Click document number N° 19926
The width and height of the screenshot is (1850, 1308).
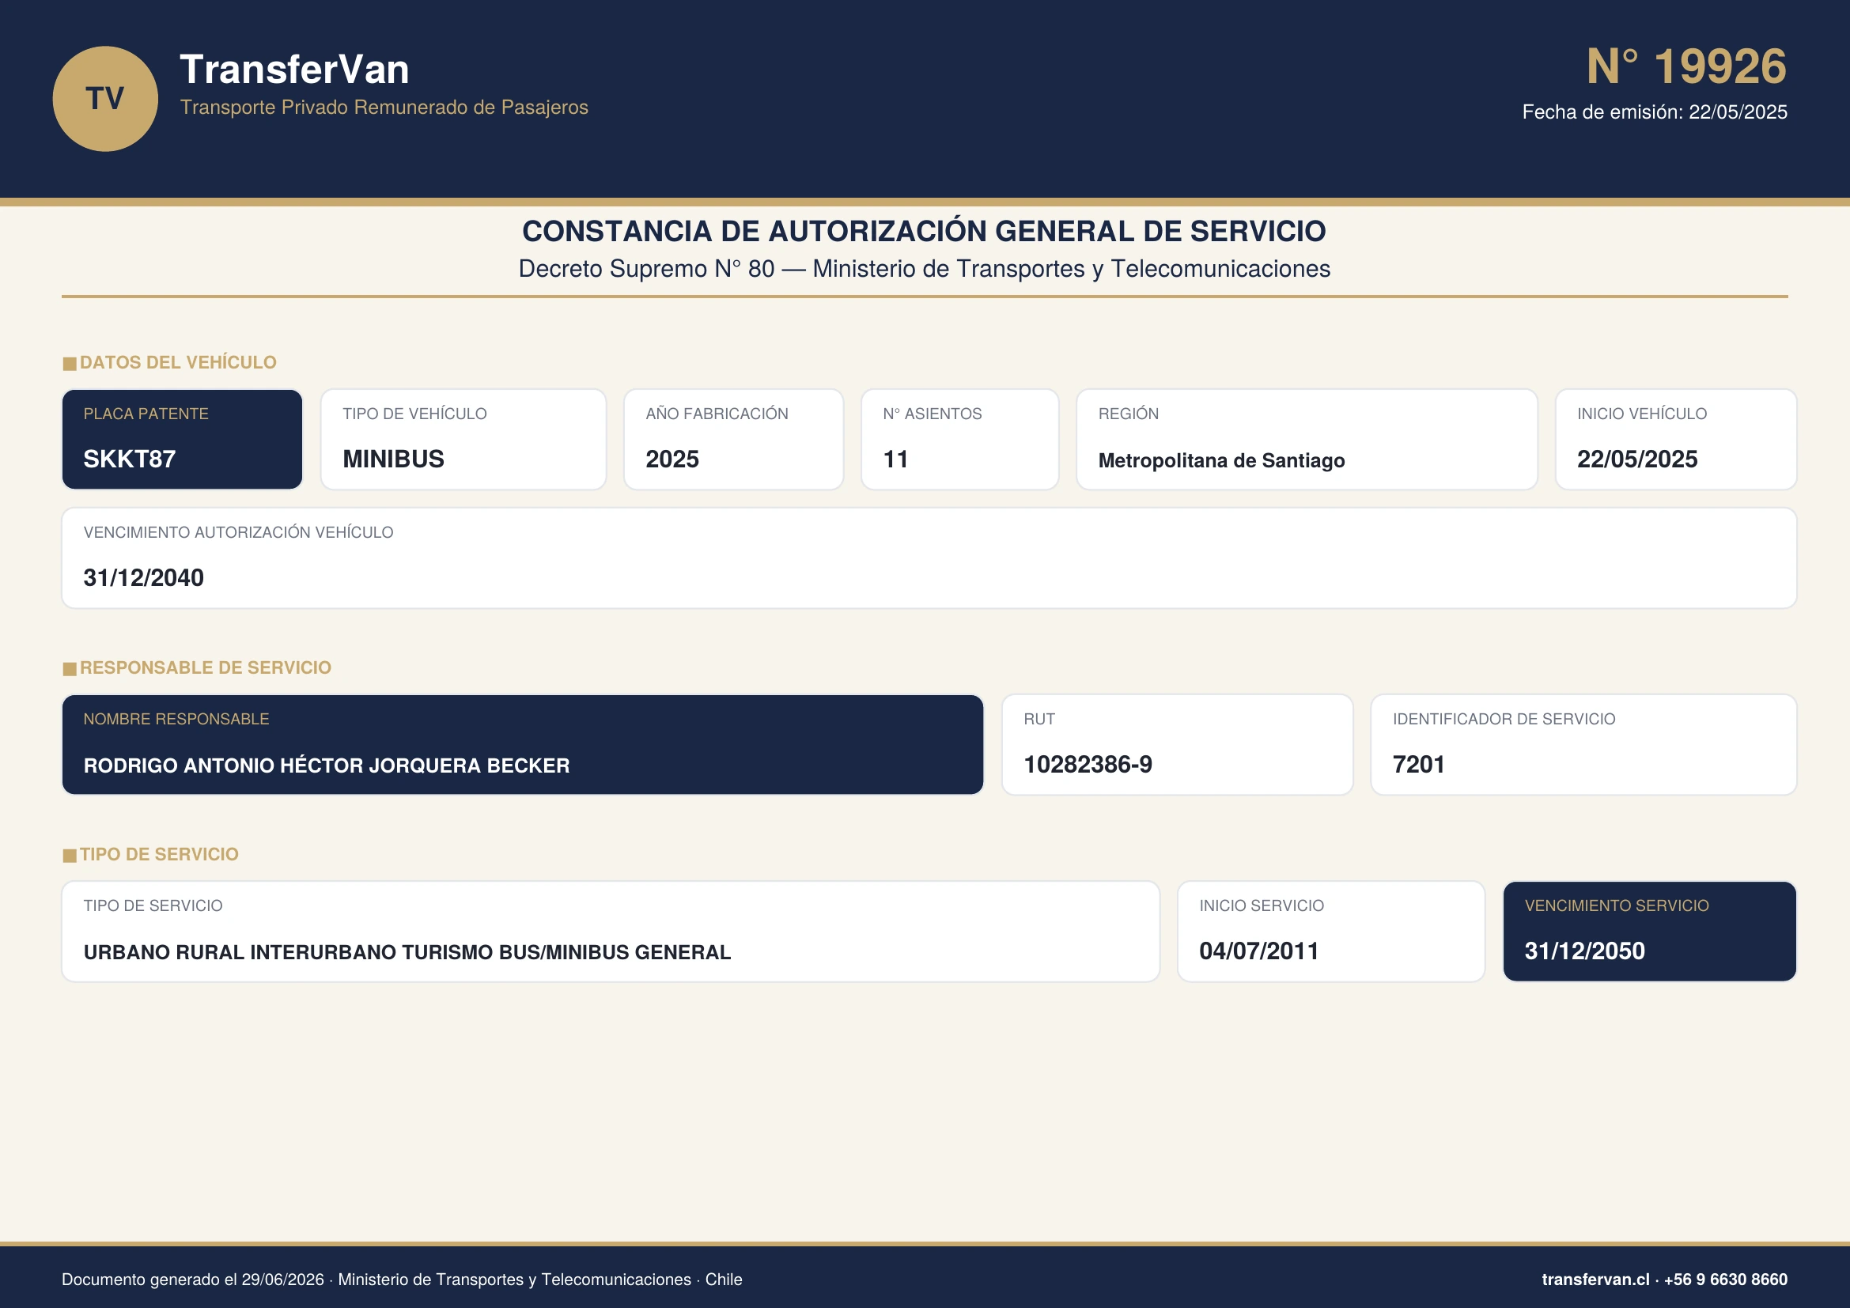click(x=1685, y=66)
